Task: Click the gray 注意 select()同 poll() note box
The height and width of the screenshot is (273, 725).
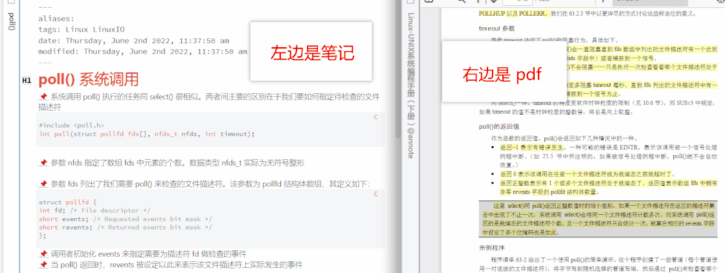Action: (599, 219)
